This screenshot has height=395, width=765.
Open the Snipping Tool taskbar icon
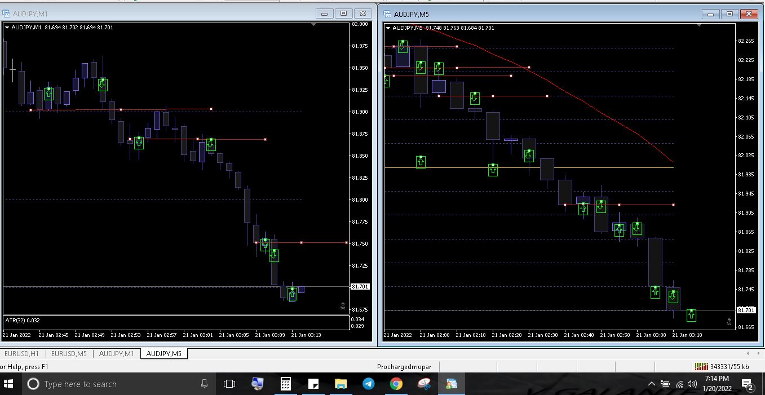[424, 384]
